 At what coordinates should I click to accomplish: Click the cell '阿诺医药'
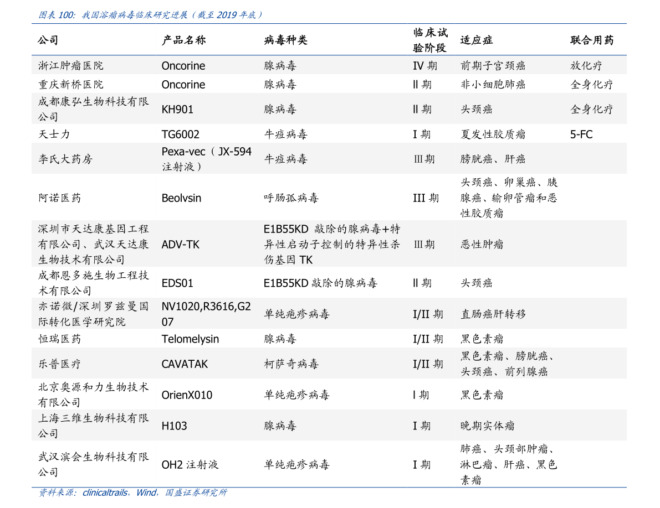59,198
